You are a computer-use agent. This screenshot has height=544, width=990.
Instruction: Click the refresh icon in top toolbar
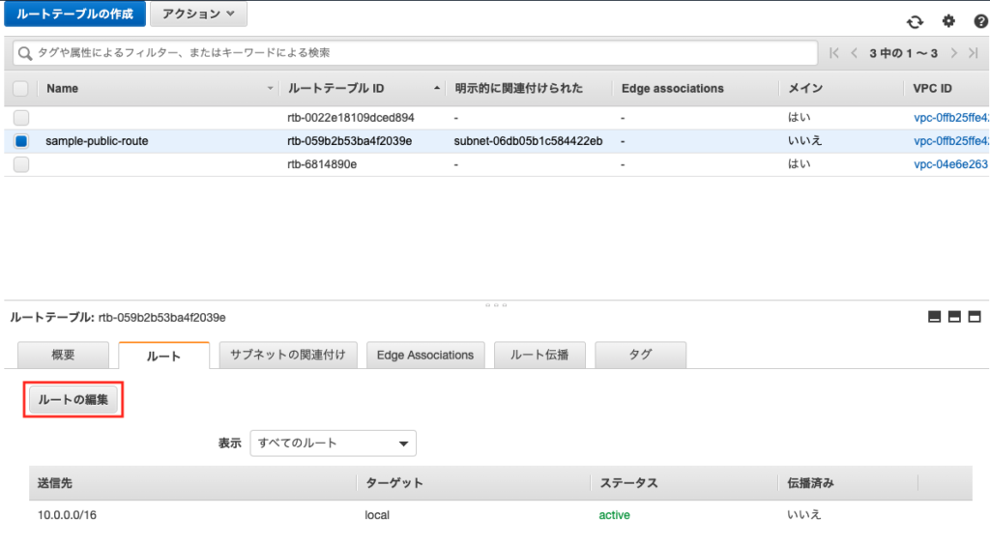tap(914, 22)
